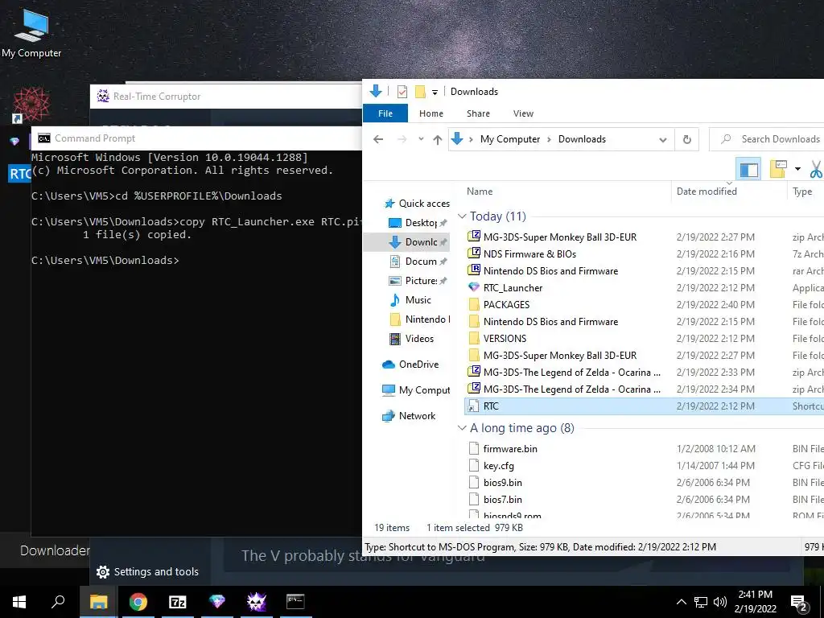Switch to Real-Time Corruptor taskbar icon
This screenshot has width=824, height=618.
[257, 602]
